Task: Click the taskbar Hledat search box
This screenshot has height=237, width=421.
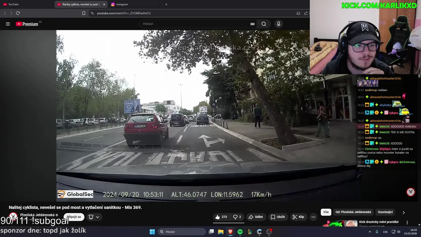Action: coord(182,232)
